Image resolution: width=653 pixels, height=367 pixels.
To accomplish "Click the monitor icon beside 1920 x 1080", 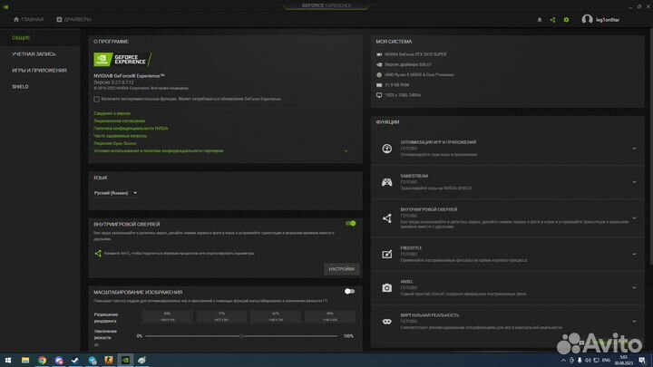I will tap(379, 95).
